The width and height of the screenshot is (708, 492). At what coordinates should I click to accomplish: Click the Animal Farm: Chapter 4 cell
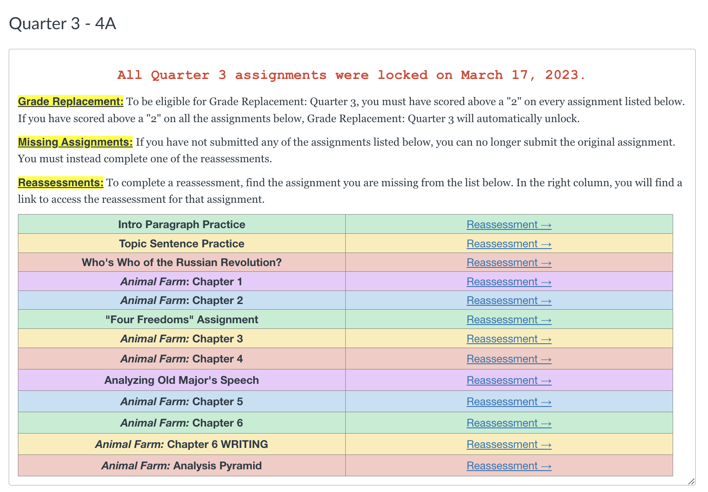coord(182,359)
